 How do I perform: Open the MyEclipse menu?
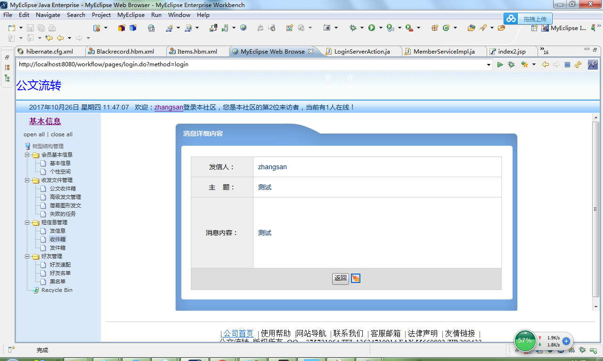pos(130,15)
